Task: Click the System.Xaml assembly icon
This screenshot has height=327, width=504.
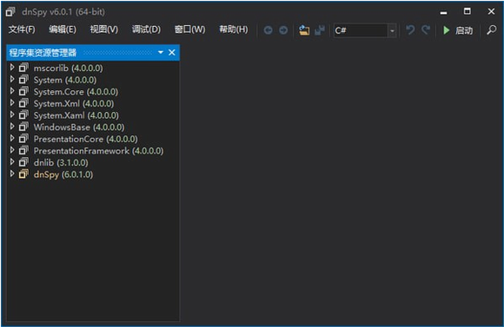Action: 23,114
